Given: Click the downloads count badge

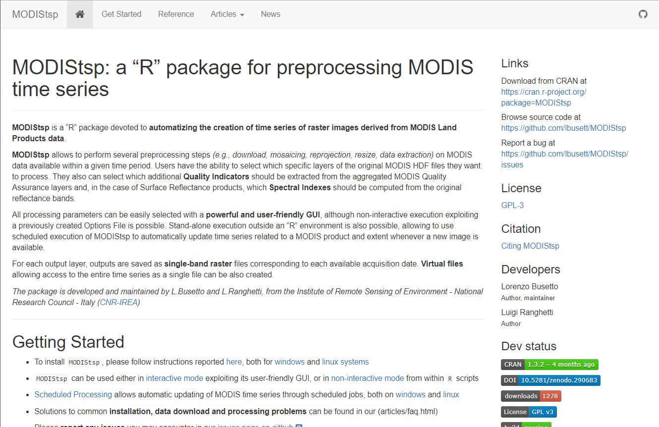Looking at the screenshot, I should click(531, 396).
